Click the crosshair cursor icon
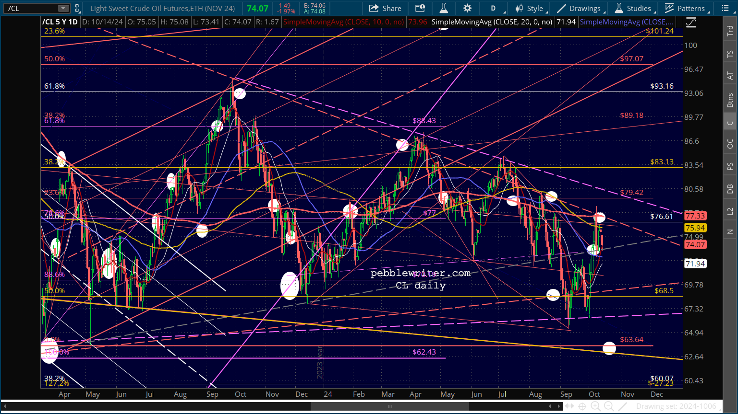 [582, 406]
